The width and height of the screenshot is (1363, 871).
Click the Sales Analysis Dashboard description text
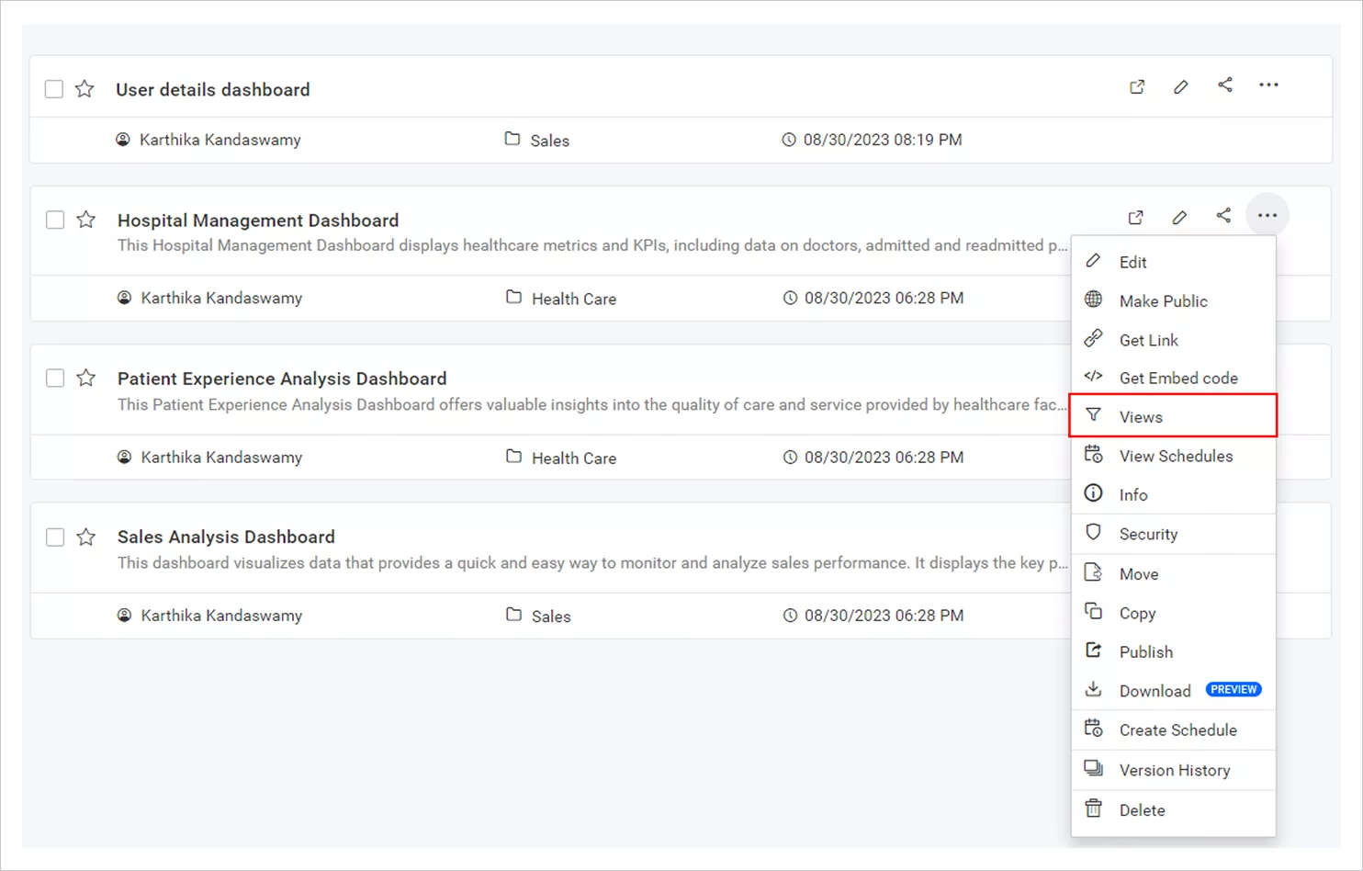pyautogui.click(x=592, y=562)
